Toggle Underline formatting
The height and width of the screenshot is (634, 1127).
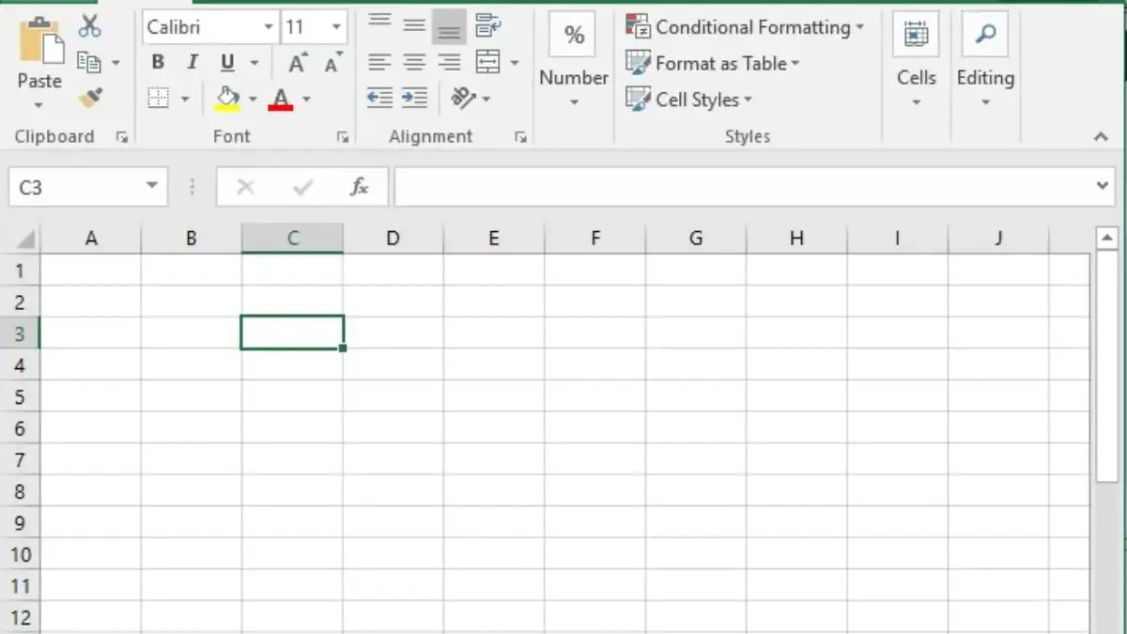(227, 63)
